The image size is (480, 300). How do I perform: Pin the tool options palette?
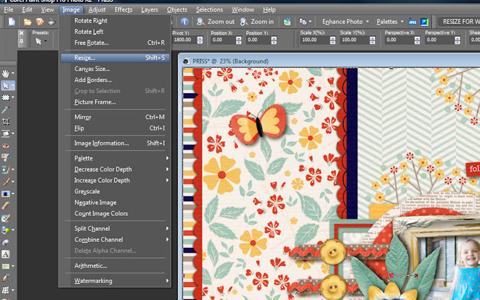click(x=21, y=40)
